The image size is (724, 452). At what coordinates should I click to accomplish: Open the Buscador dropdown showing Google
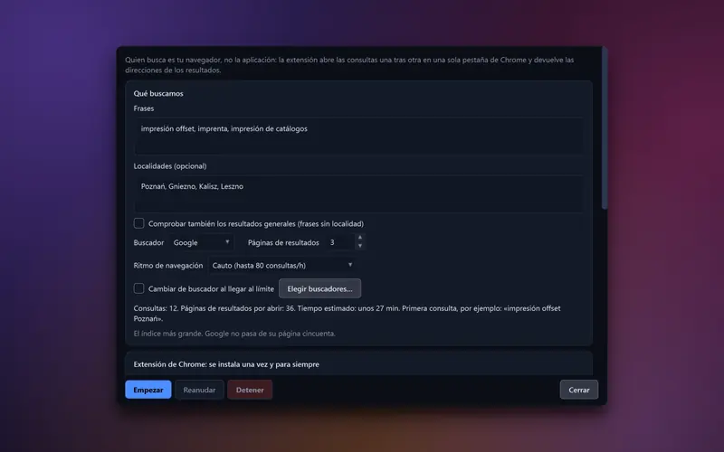pyautogui.click(x=202, y=242)
